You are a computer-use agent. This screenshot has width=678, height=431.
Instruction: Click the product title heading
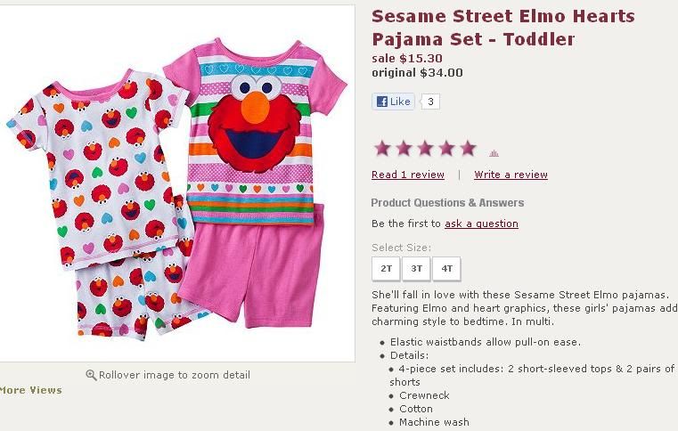502,28
